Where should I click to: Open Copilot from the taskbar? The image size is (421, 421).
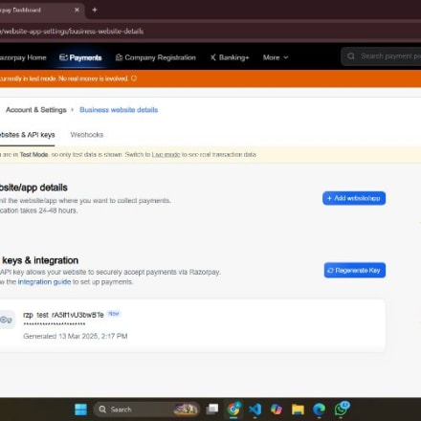tap(277, 410)
